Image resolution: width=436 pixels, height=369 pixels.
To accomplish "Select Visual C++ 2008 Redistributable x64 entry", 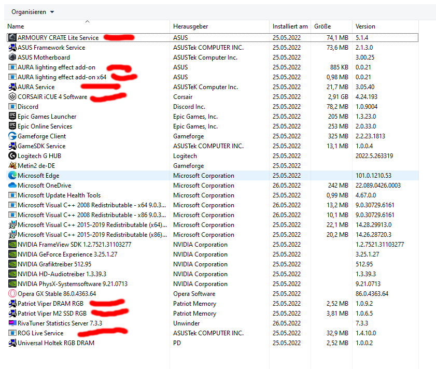I will point(92,205).
